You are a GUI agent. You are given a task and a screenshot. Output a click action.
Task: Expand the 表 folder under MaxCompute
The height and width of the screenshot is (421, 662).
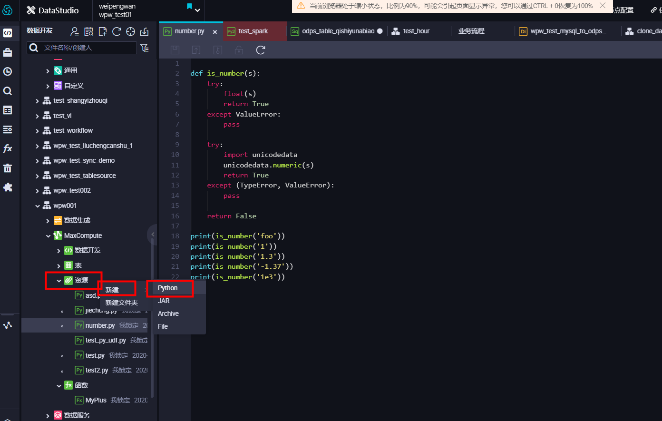[58, 266]
